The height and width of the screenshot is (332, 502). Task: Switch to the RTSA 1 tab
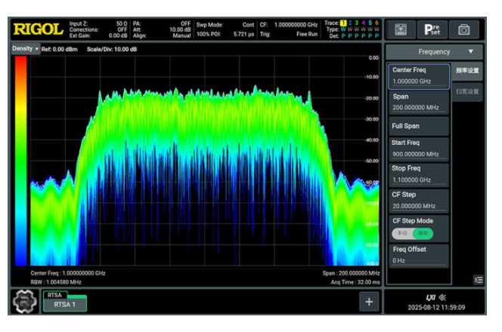click(x=65, y=305)
